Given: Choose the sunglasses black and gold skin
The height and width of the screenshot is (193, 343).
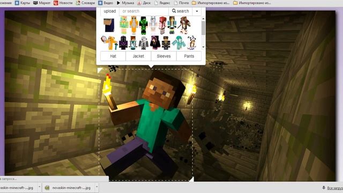Looking at the screenshot, I should click(x=166, y=43).
